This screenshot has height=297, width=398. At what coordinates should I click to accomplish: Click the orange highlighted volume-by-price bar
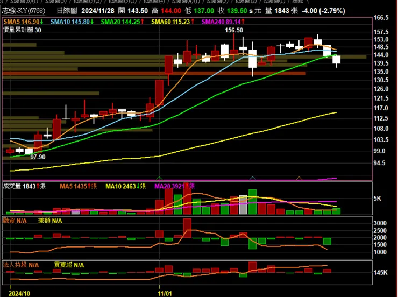tap(154, 74)
